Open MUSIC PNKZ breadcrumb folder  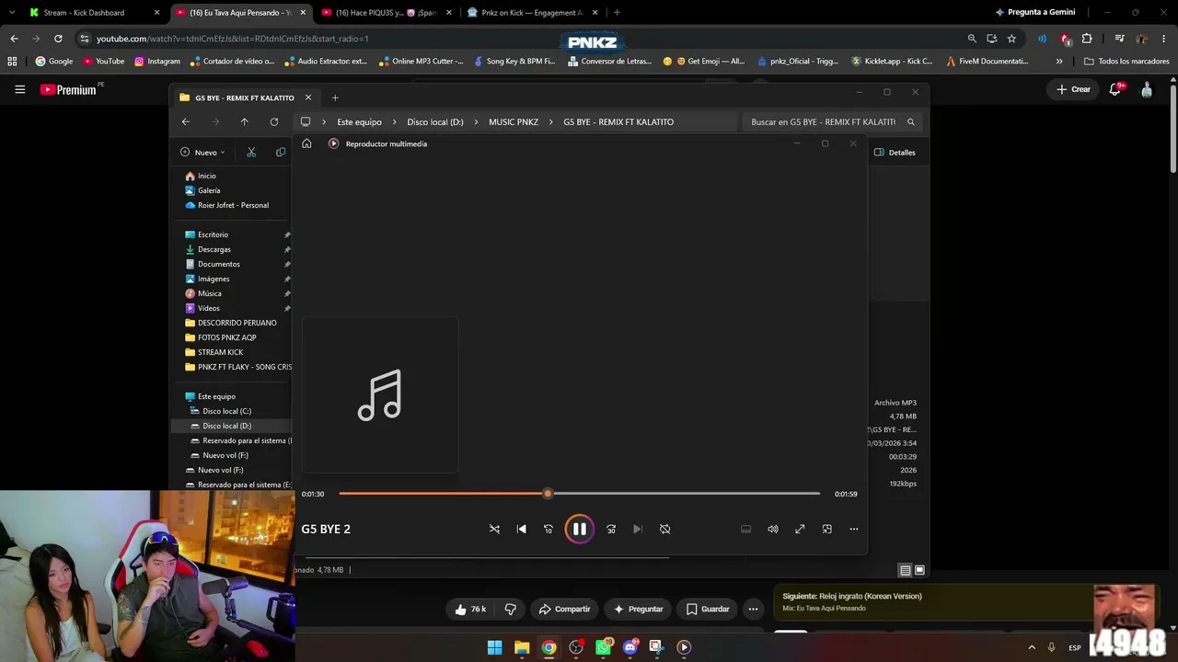(x=514, y=121)
